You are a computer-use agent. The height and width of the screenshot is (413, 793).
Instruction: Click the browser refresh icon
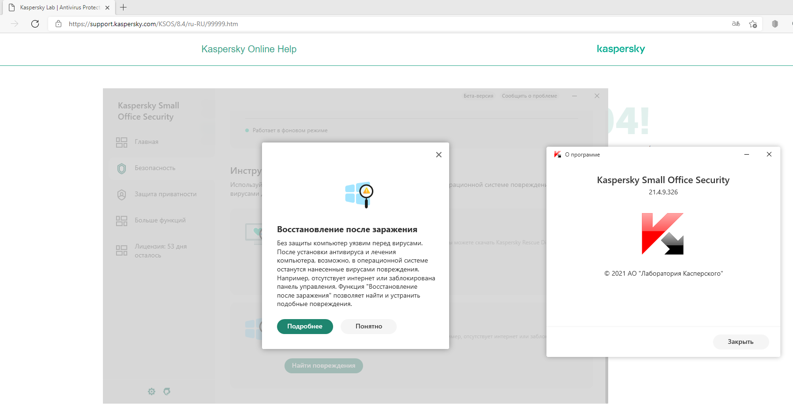(x=35, y=24)
